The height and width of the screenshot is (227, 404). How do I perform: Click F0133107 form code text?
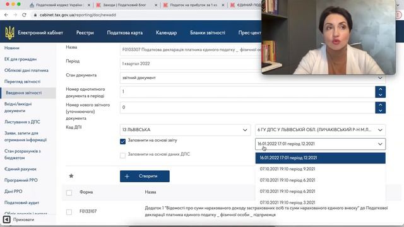(x=88, y=211)
